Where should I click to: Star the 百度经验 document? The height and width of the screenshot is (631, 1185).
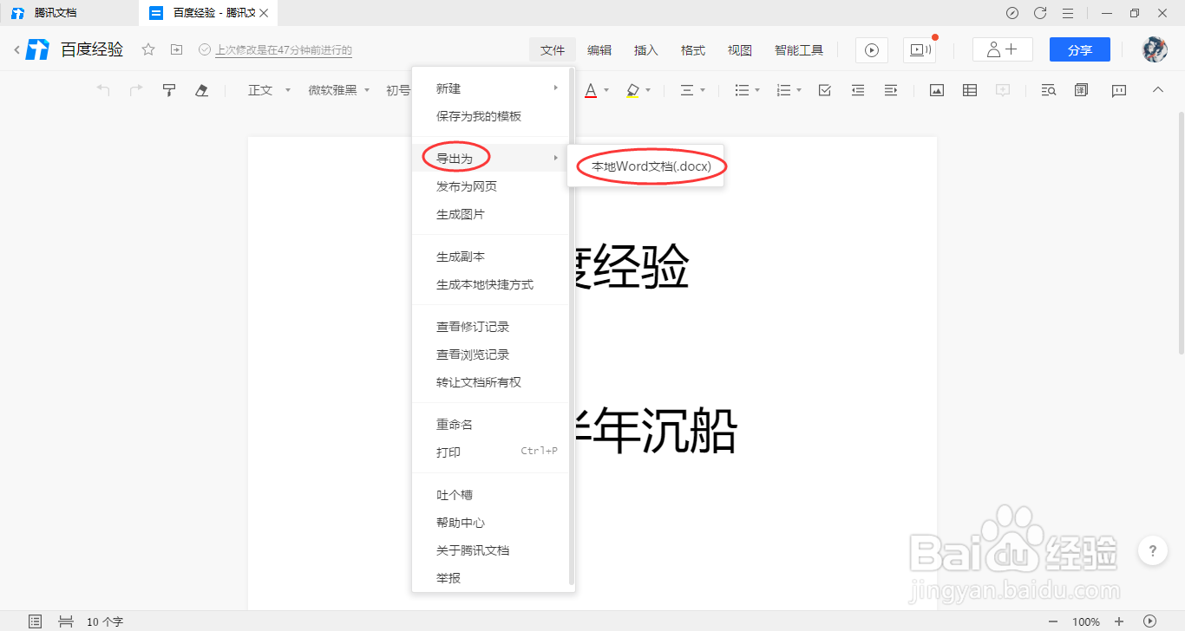pyautogui.click(x=148, y=50)
